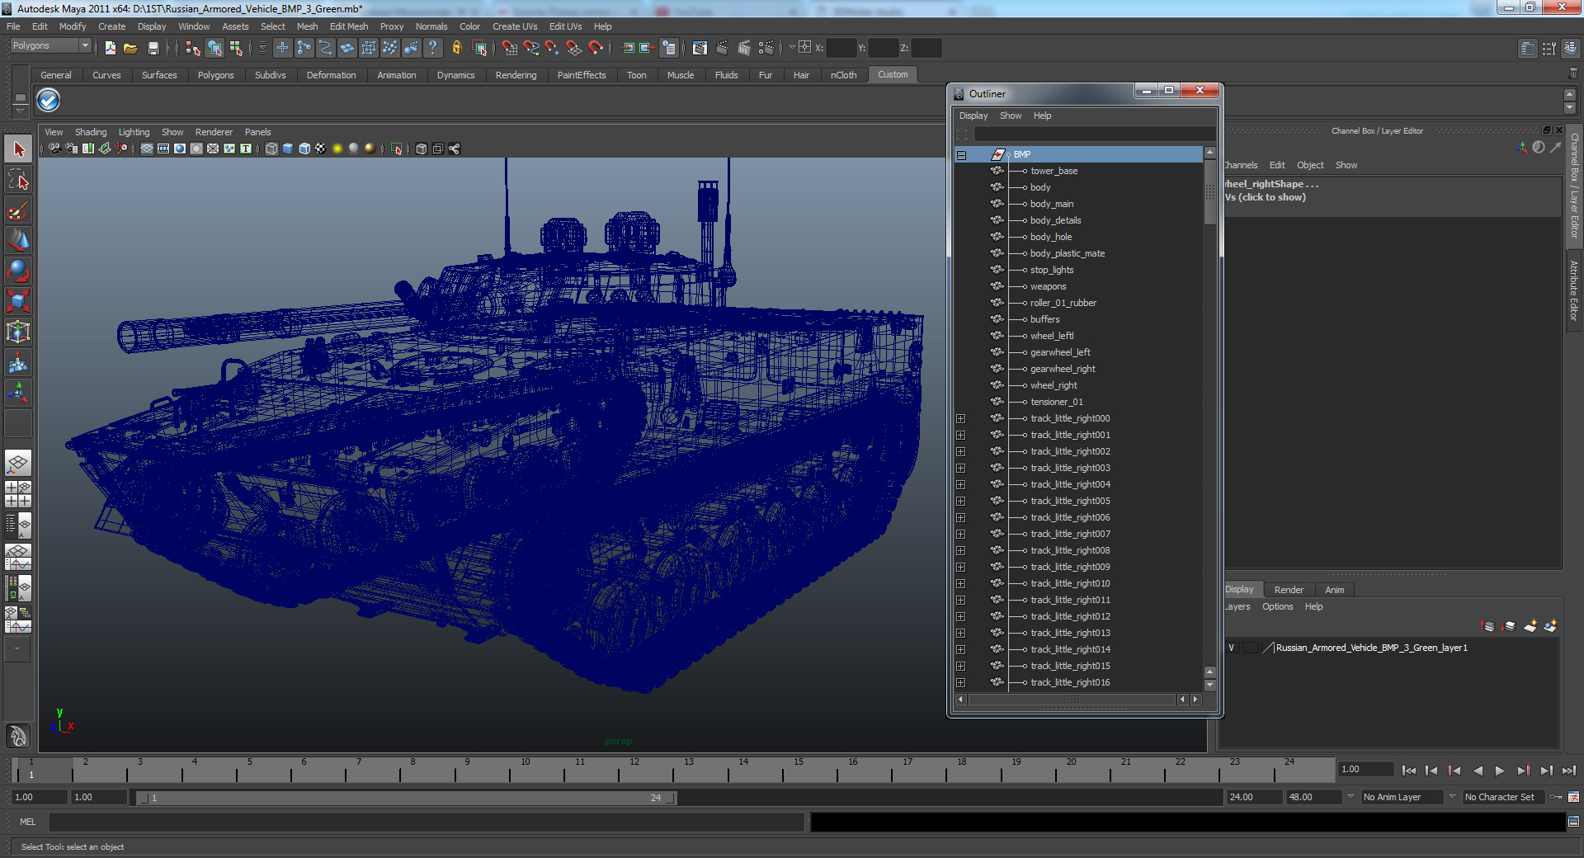The image size is (1584, 858).
Task: Choose the Universal Manipulator tool
Action: [x=18, y=332]
